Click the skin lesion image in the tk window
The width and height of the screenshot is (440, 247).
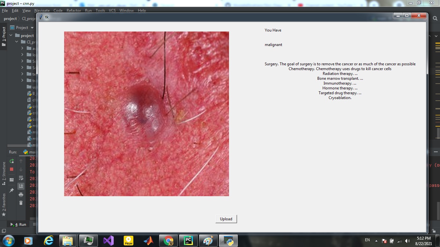click(147, 114)
